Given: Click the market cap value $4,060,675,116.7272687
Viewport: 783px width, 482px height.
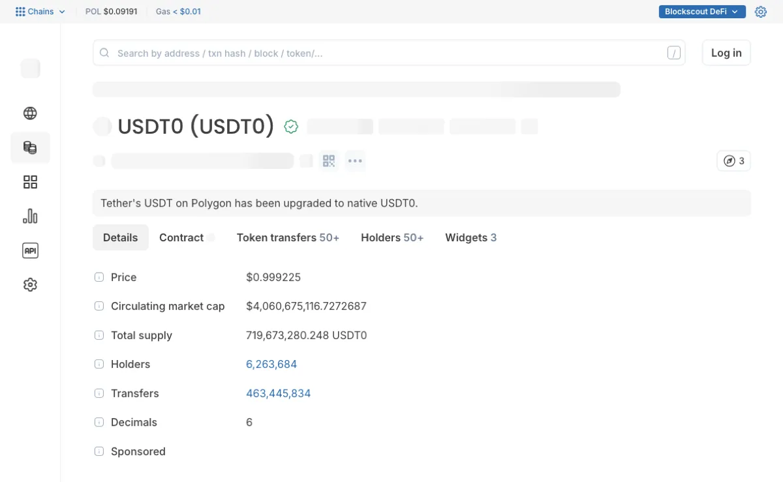Looking at the screenshot, I should [307, 306].
